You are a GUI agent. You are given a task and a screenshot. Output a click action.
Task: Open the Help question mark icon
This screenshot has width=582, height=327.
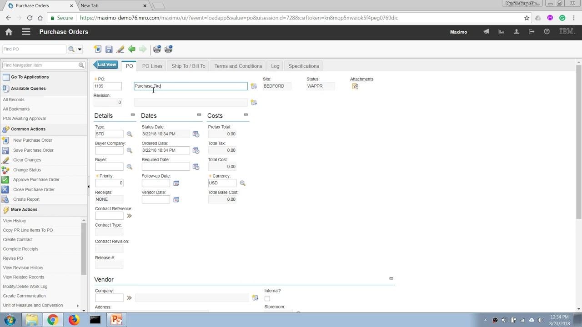pos(547,32)
